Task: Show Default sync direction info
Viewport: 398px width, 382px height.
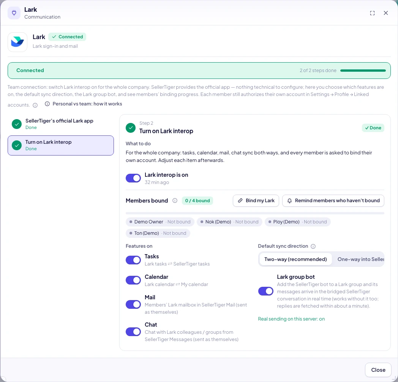Action: pyautogui.click(x=313, y=247)
